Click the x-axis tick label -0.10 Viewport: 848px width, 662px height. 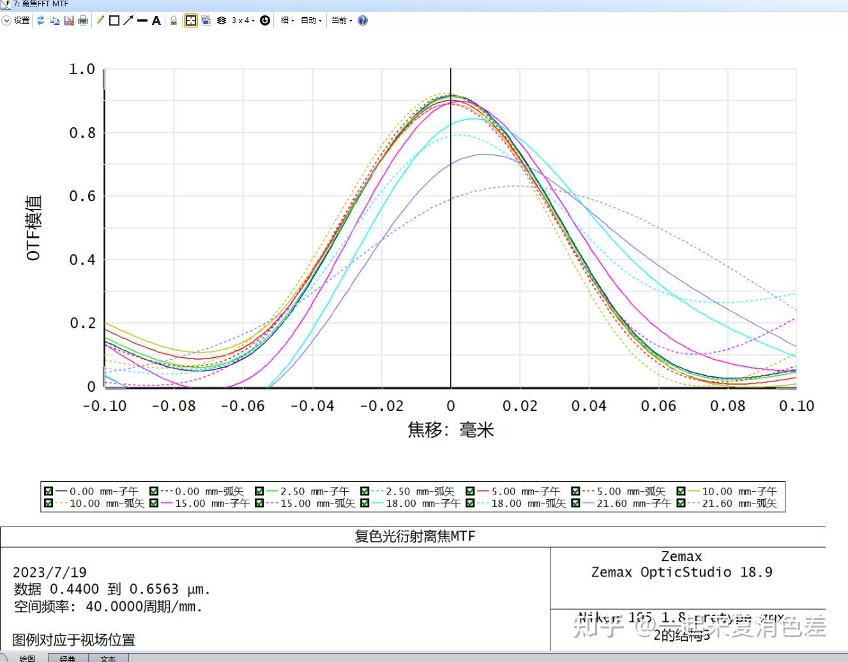[x=105, y=406]
